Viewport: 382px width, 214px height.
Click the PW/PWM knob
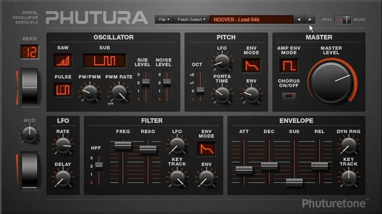pyautogui.click(x=90, y=93)
